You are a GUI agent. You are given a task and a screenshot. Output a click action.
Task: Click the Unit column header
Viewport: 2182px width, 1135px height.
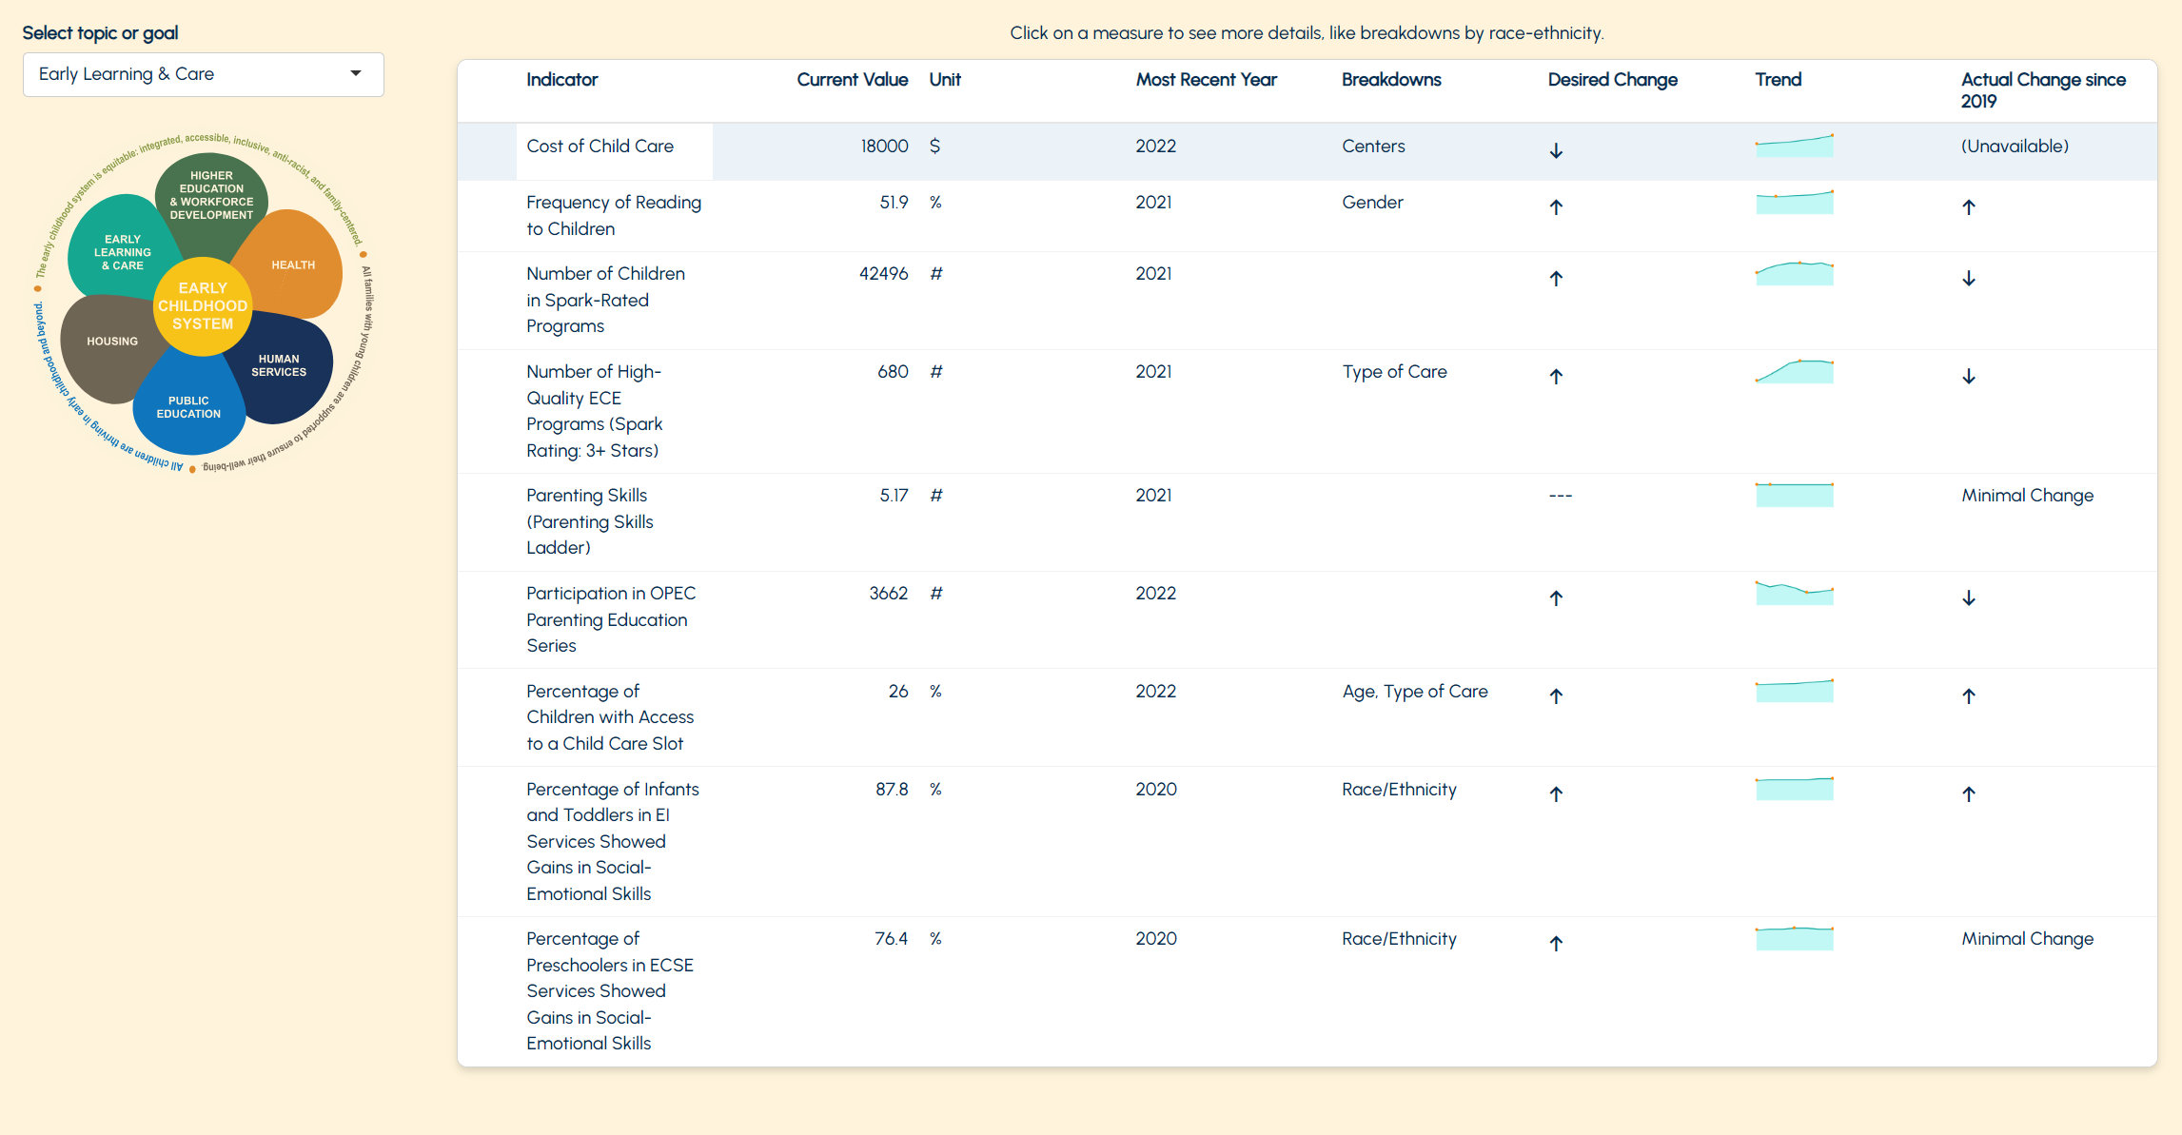945,80
